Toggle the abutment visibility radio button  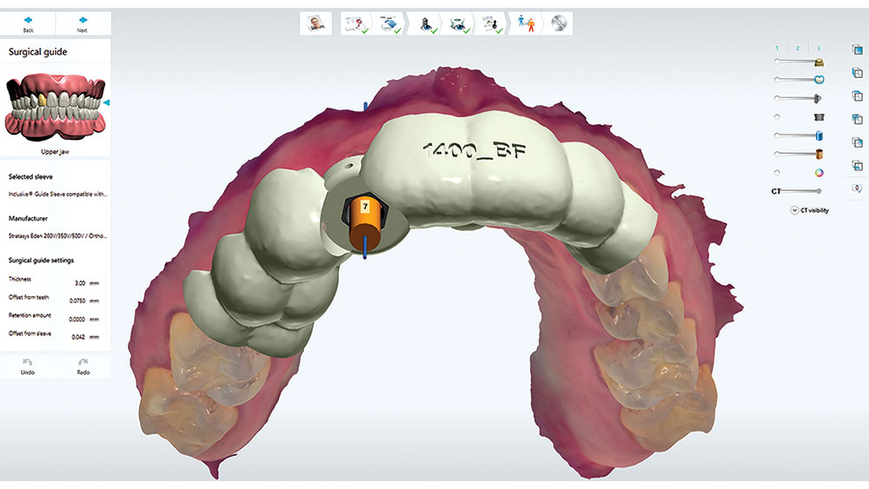tap(777, 117)
